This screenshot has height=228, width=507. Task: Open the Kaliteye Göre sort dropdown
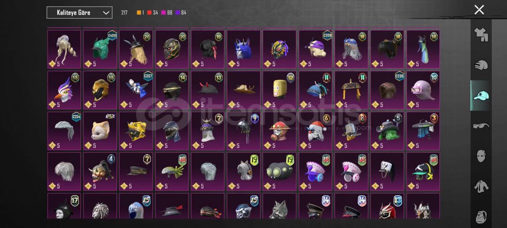pyautogui.click(x=79, y=13)
